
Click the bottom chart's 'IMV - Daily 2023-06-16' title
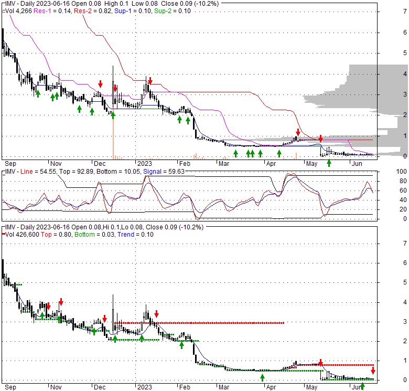[x=37, y=227]
